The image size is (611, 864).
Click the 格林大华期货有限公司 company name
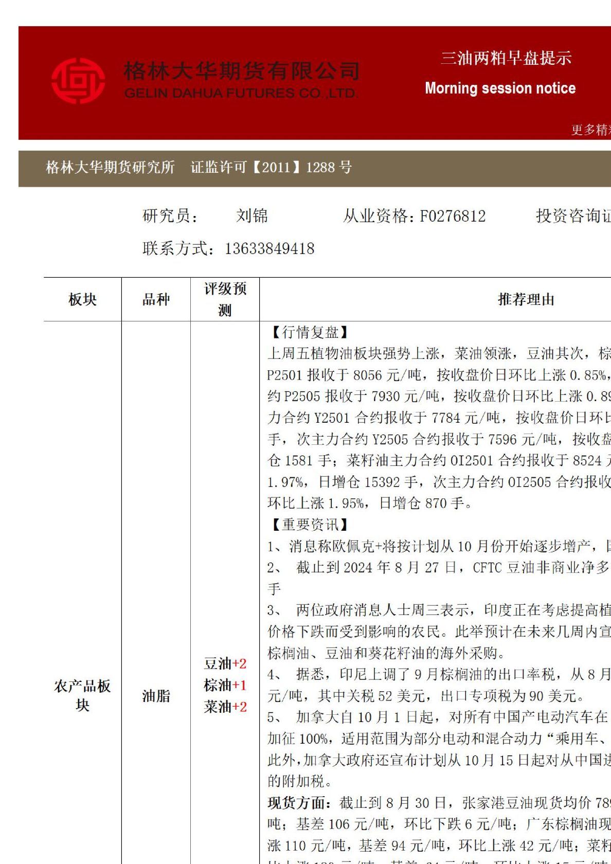point(242,71)
